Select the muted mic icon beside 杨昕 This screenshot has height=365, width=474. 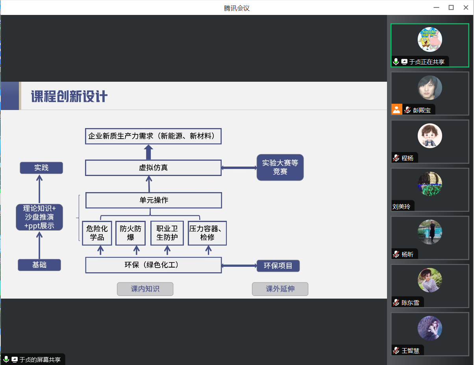[x=396, y=254]
